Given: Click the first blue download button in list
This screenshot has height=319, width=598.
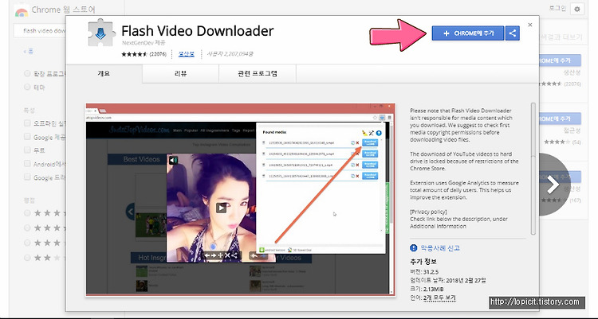Looking at the screenshot, I should [369, 142].
